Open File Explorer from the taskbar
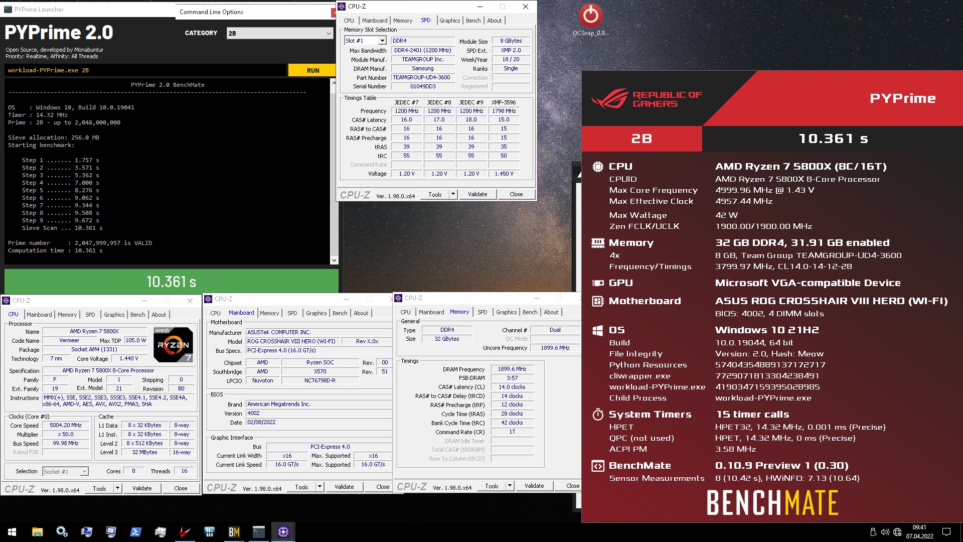 [x=37, y=532]
